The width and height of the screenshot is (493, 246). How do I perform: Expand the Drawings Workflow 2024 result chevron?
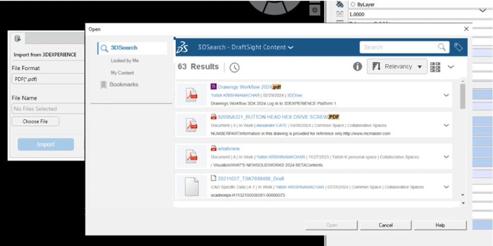click(446, 96)
